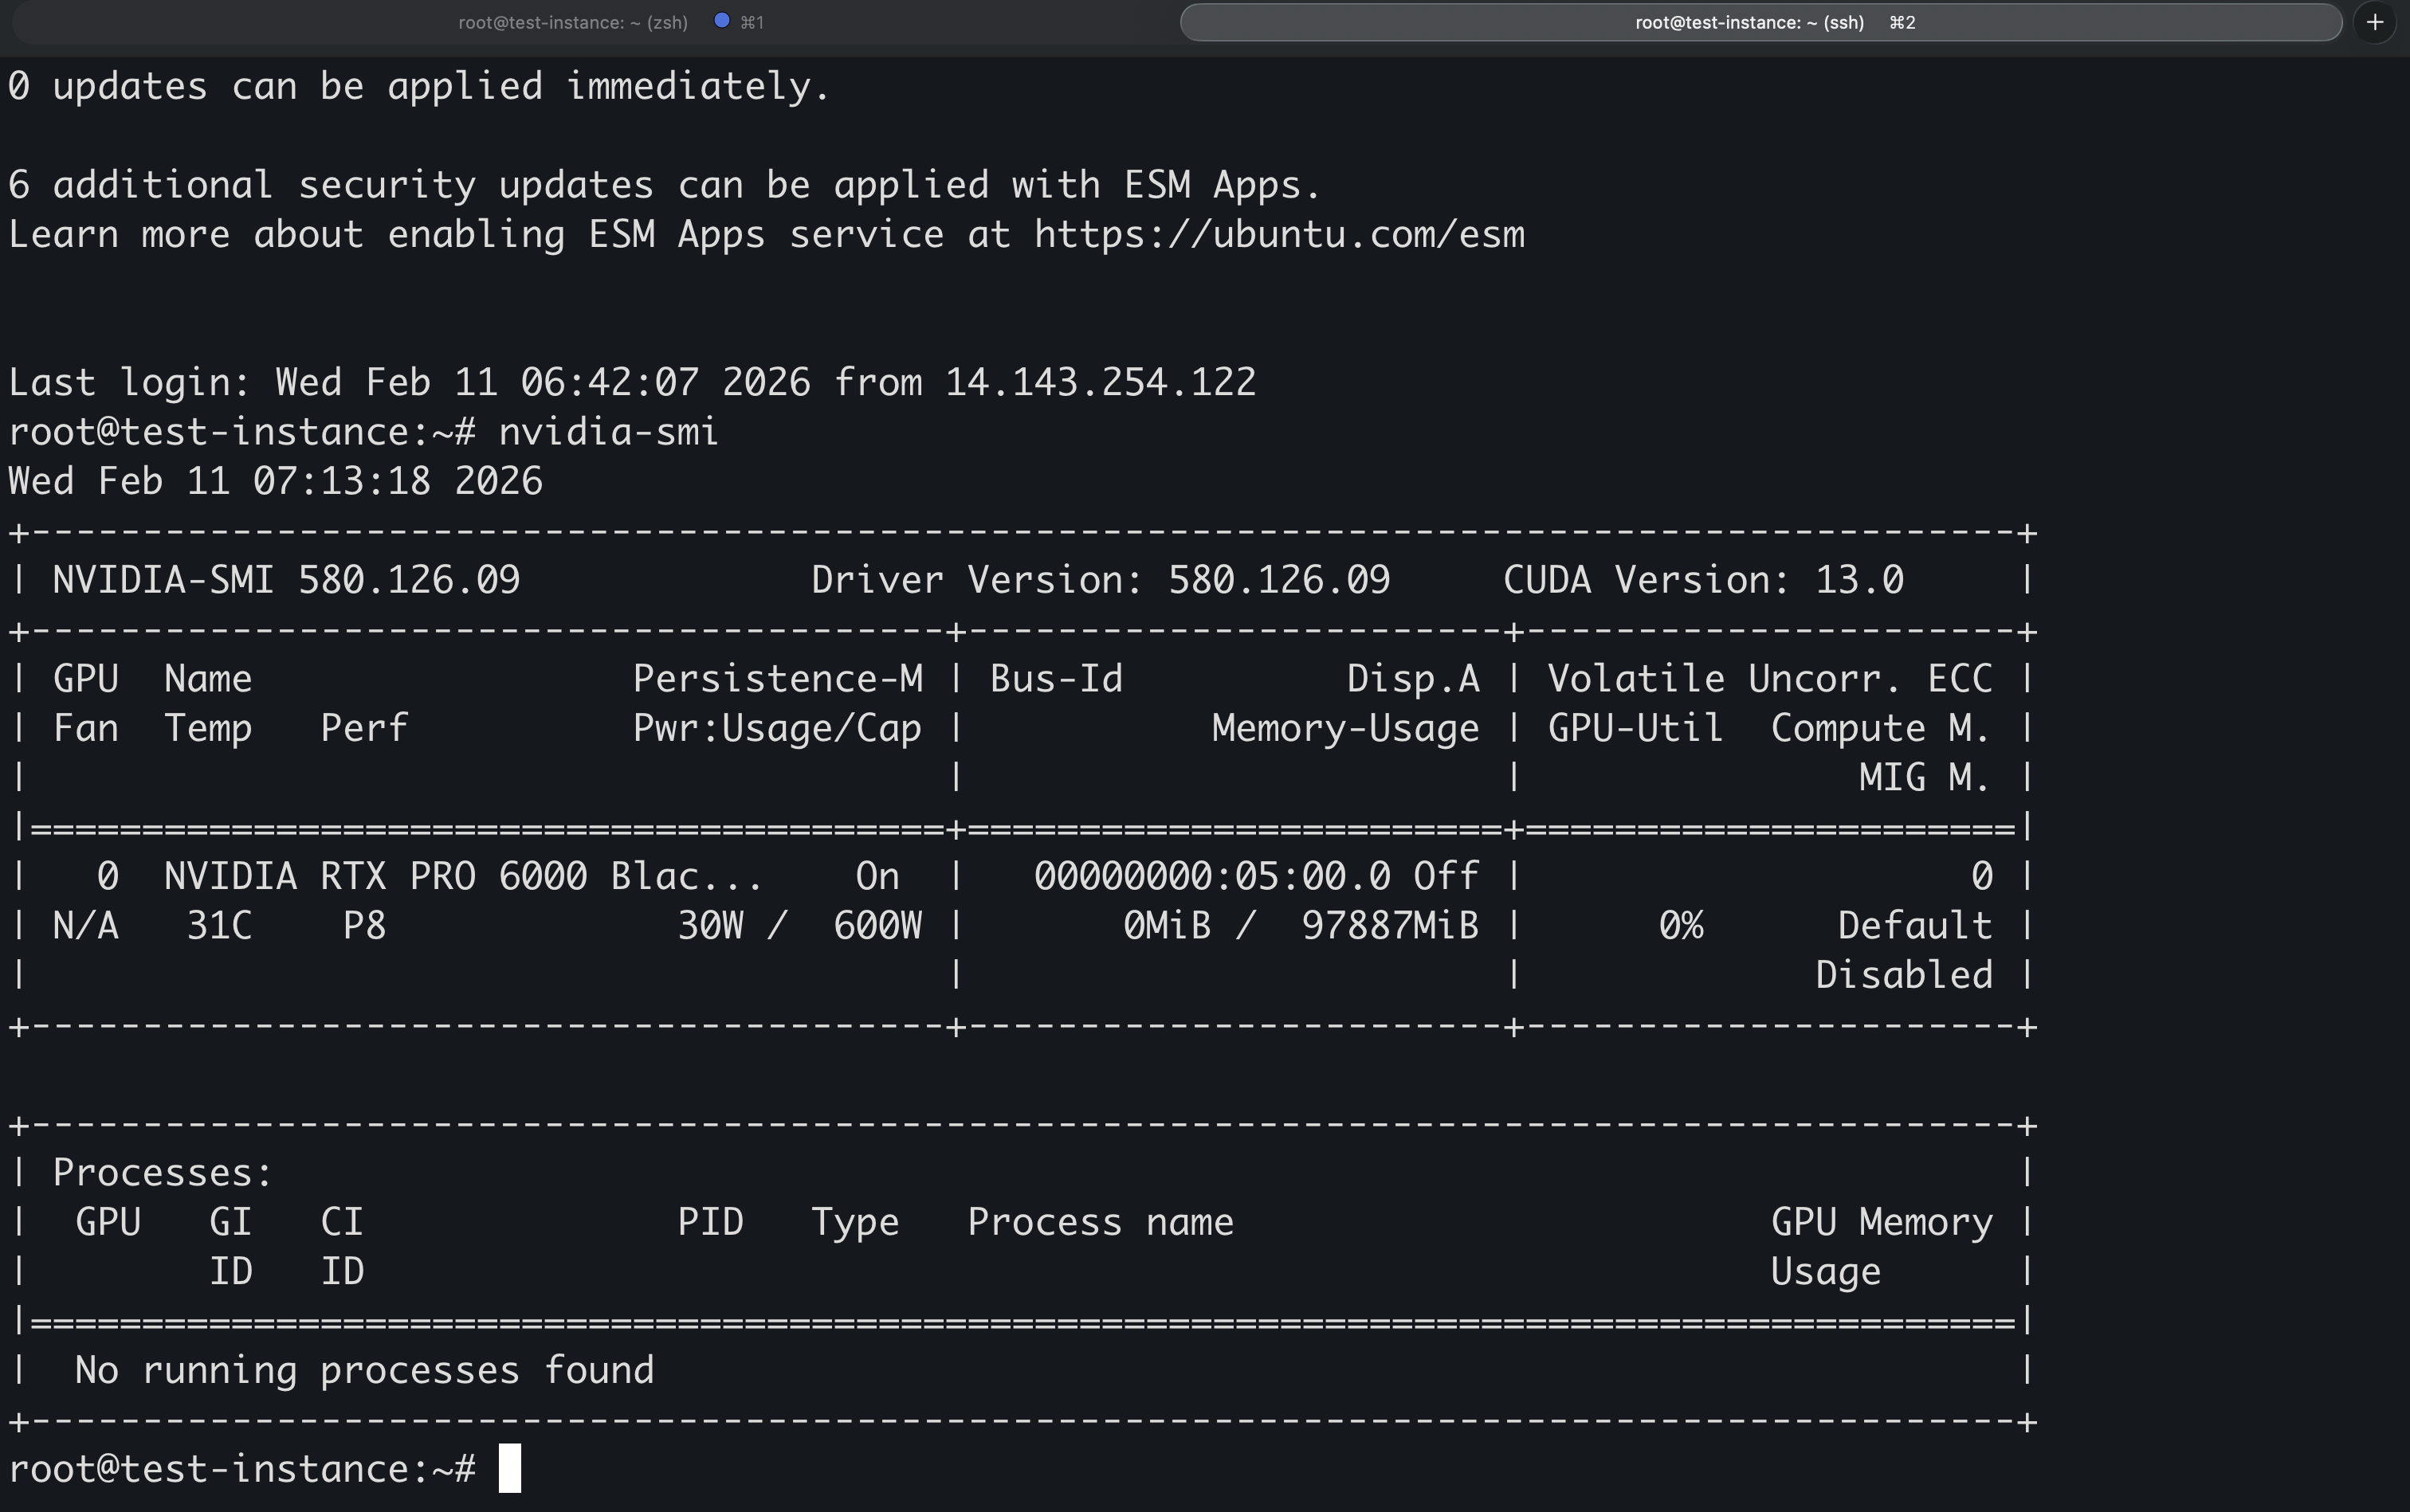Click the 0 updates can be applied line
The height and width of the screenshot is (1512, 2410).
pyautogui.click(x=419, y=86)
